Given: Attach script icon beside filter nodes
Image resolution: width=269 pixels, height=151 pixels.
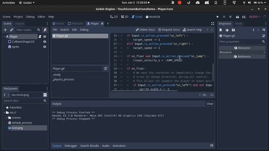Looking at the screenshot, I should click(x=45, y=30).
